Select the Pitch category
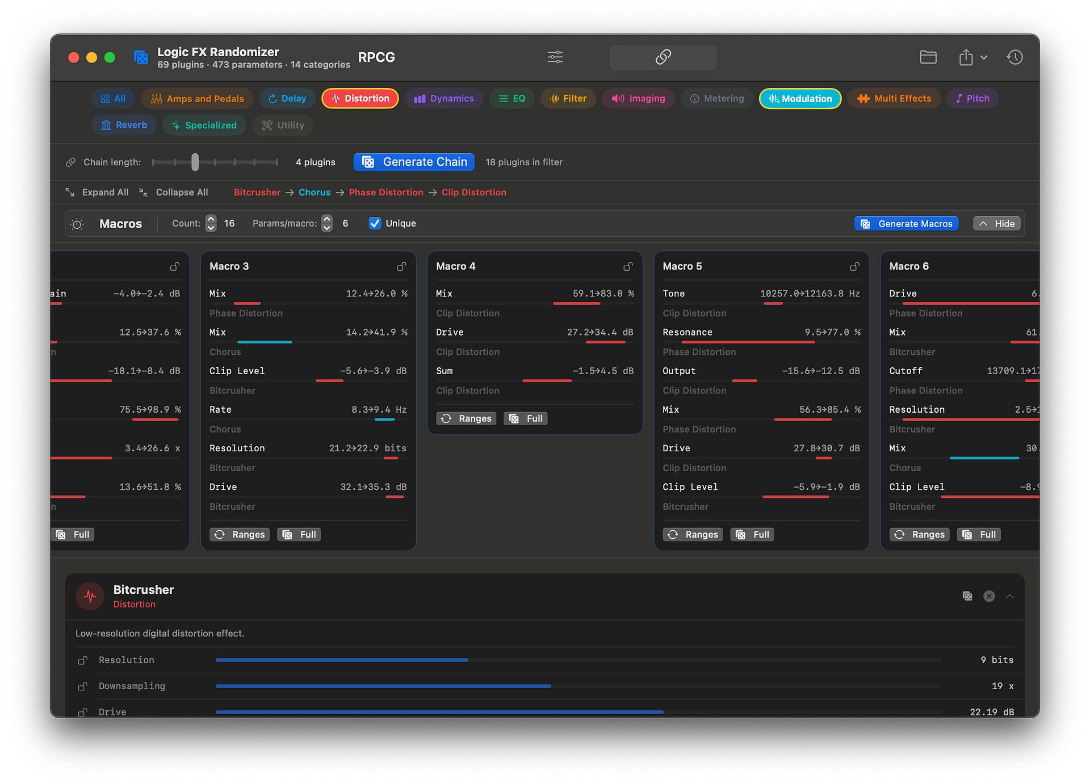The image size is (1090, 784). pos(972,98)
